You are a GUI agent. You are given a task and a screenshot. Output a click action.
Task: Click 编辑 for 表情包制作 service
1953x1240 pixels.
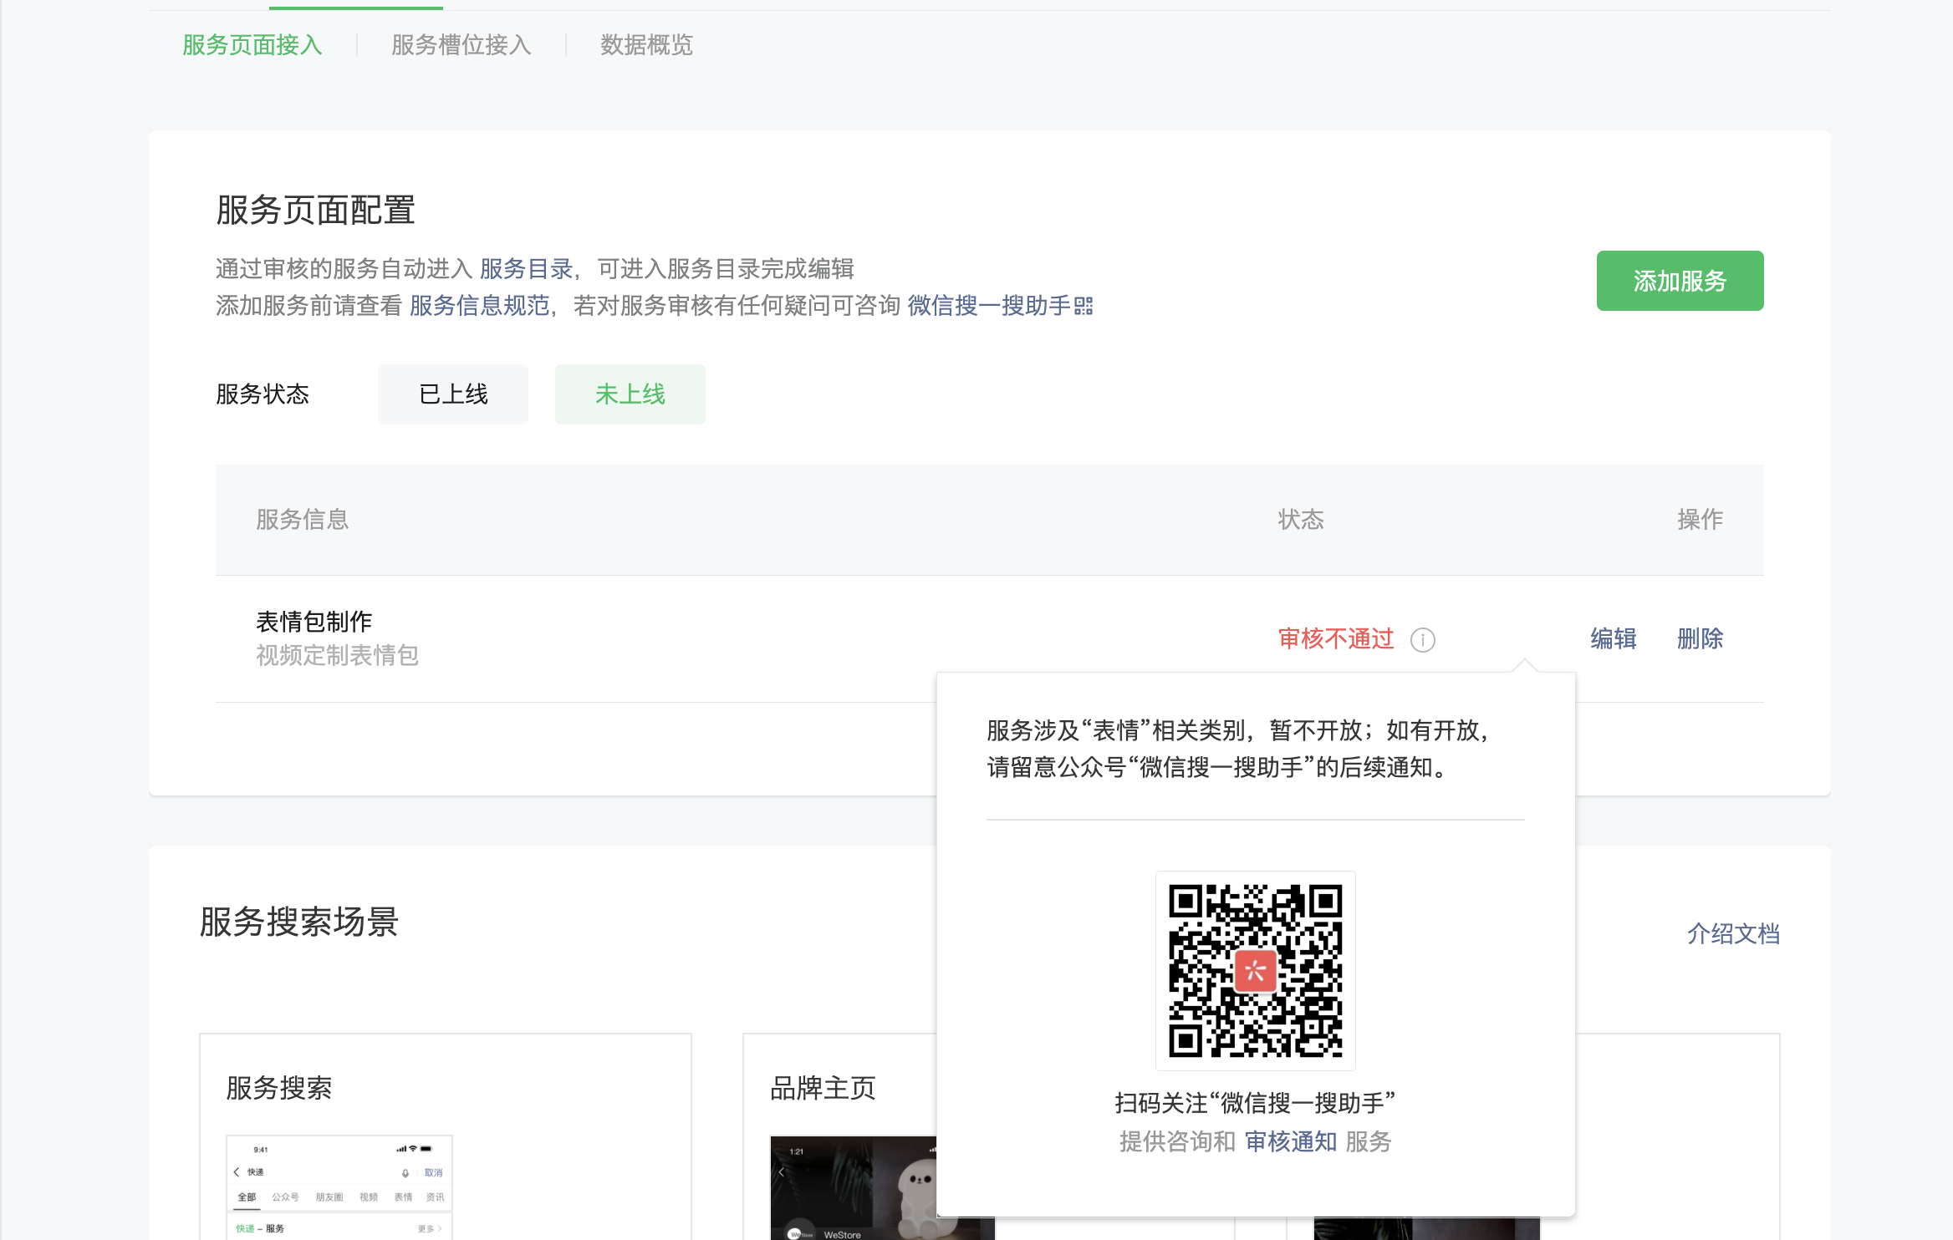click(x=1613, y=639)
